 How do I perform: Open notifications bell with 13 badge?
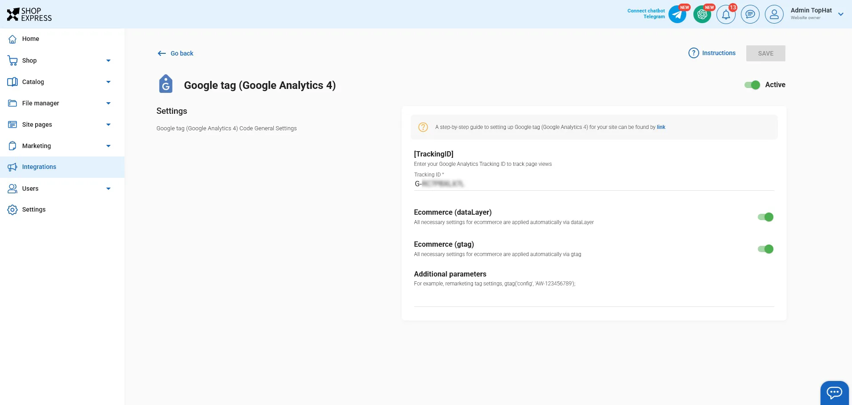click(726, 15)
